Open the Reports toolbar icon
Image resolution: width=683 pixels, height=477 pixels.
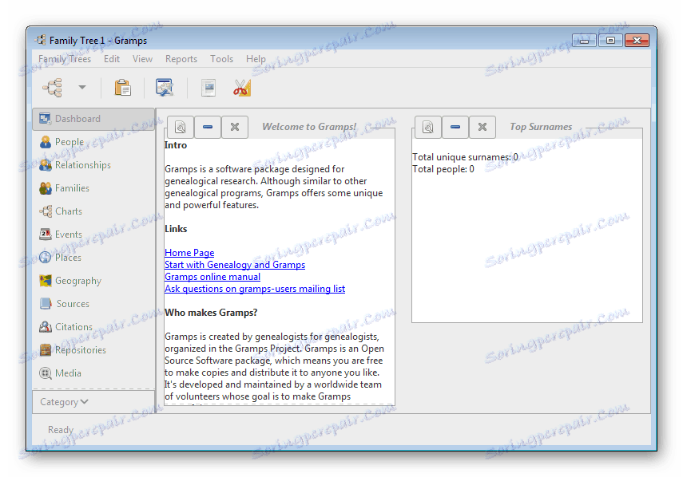[x=208, y=88]
